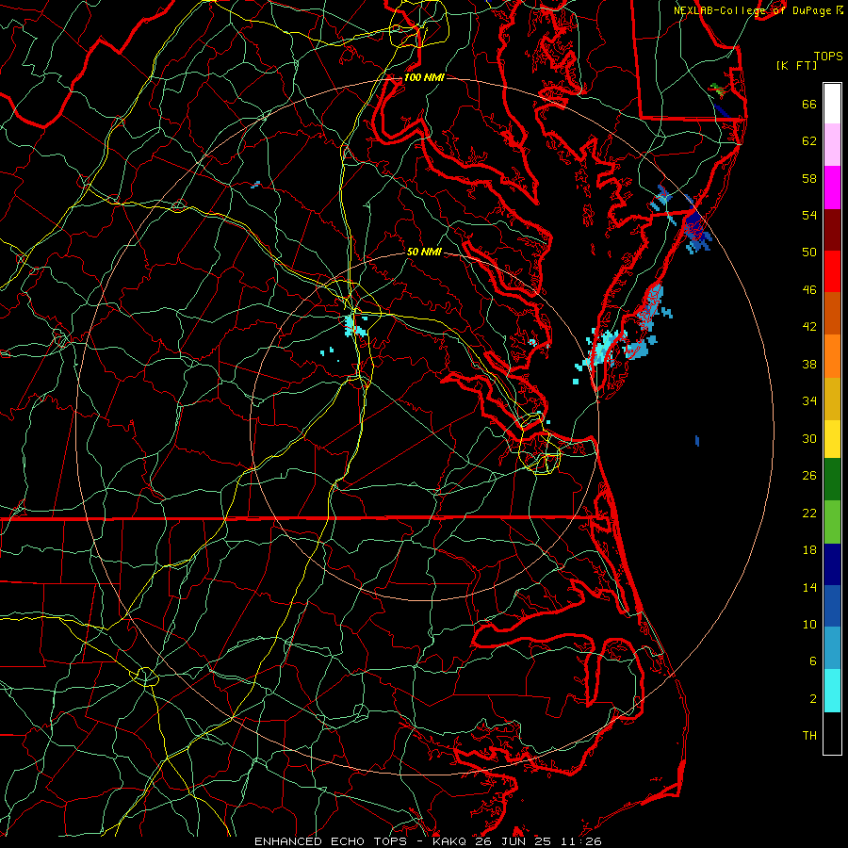
Task: Click the "TOPS" legend heading
Action: pos(828,57)
